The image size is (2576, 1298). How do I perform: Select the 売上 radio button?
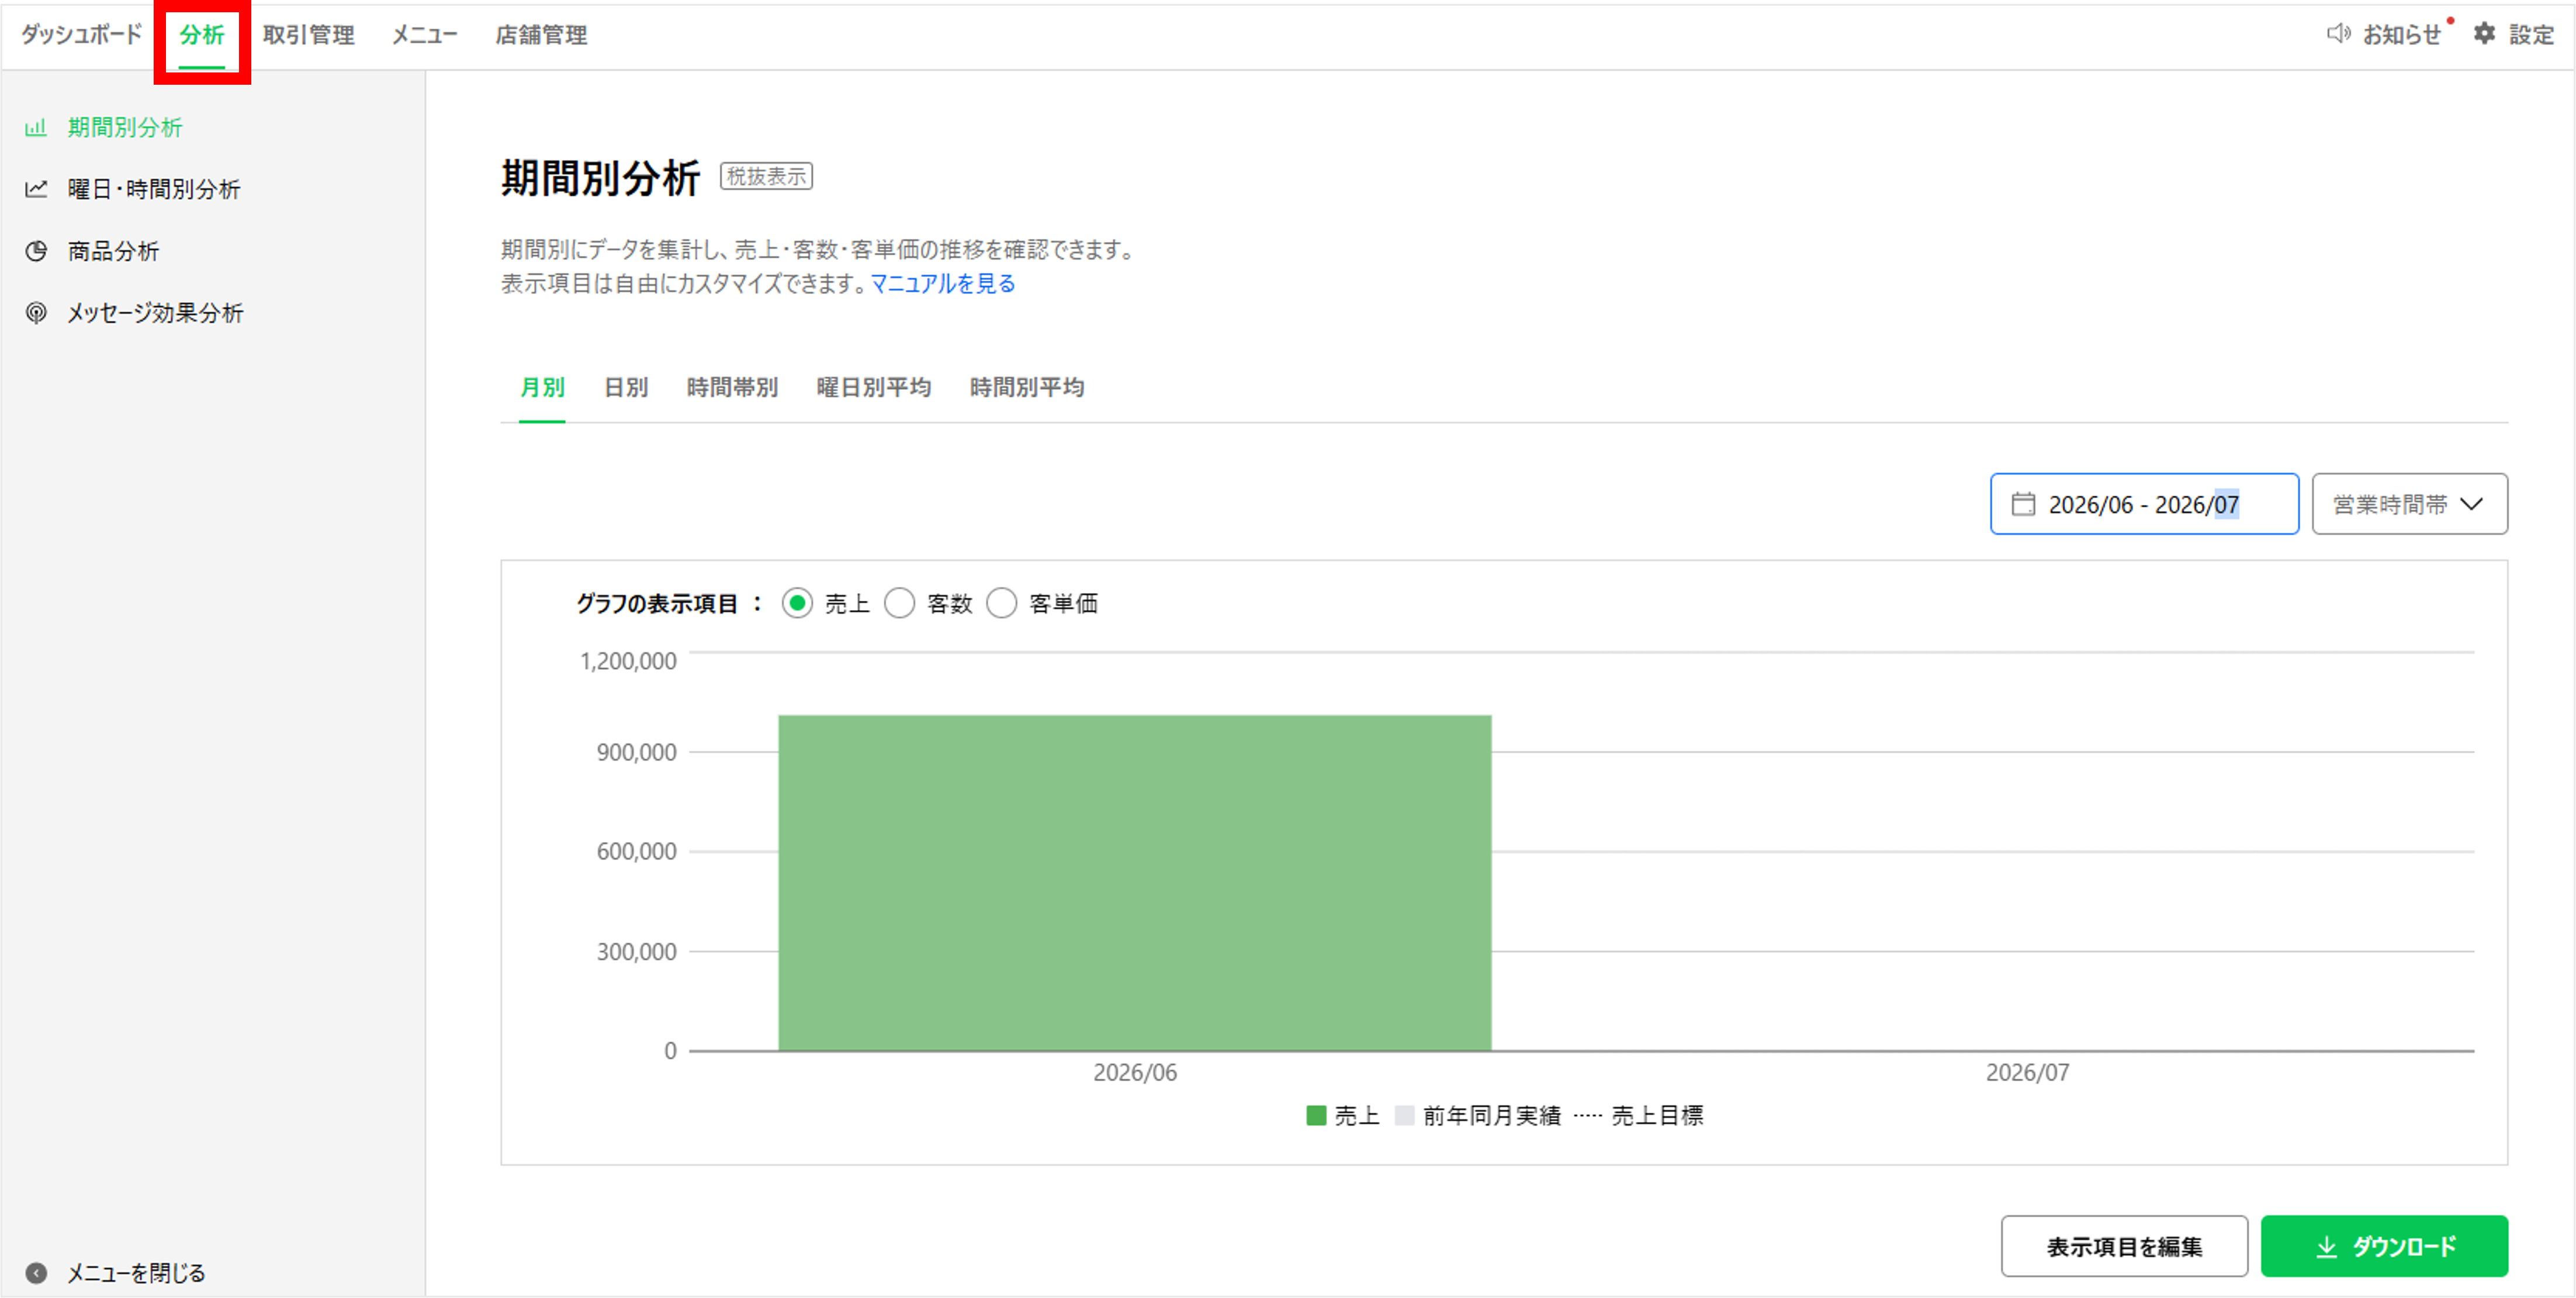click(x=797, y=604)
